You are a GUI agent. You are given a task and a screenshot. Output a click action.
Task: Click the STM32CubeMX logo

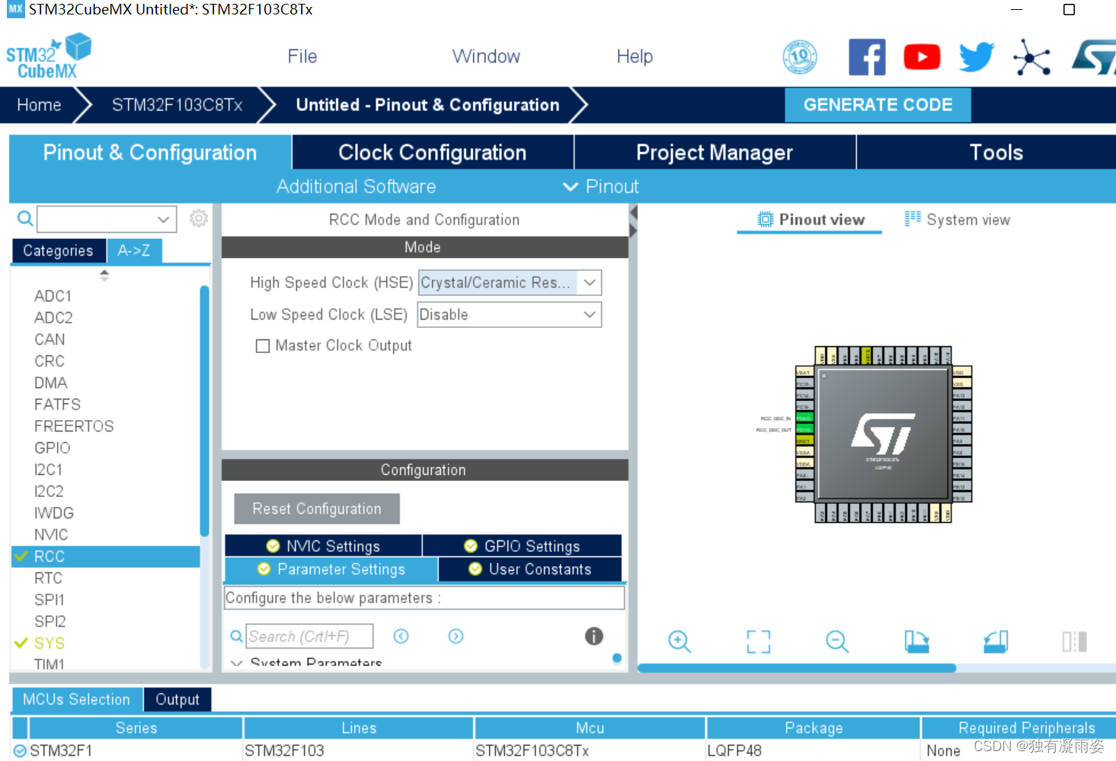pyautogui.click(x=49, y=56)
